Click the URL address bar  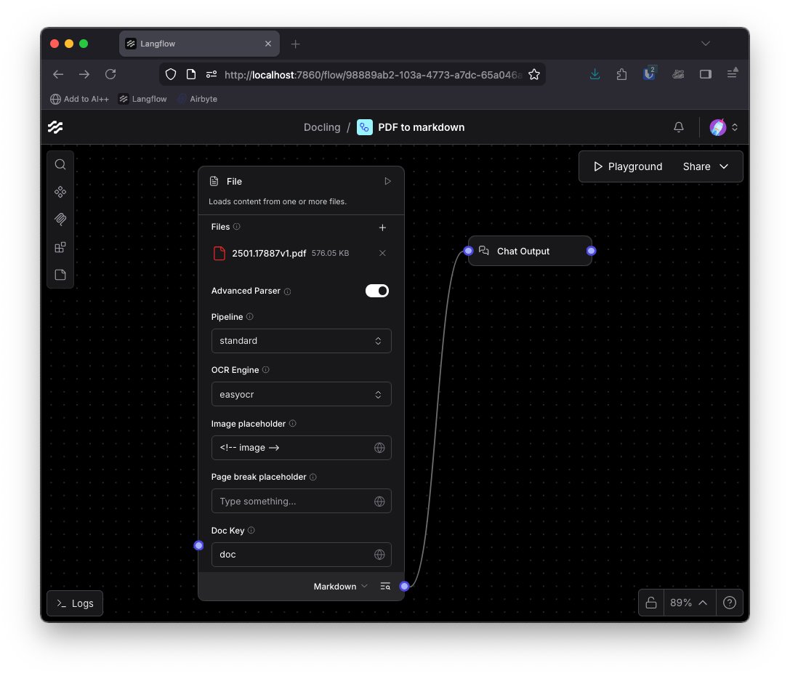[x=373, y=75]
